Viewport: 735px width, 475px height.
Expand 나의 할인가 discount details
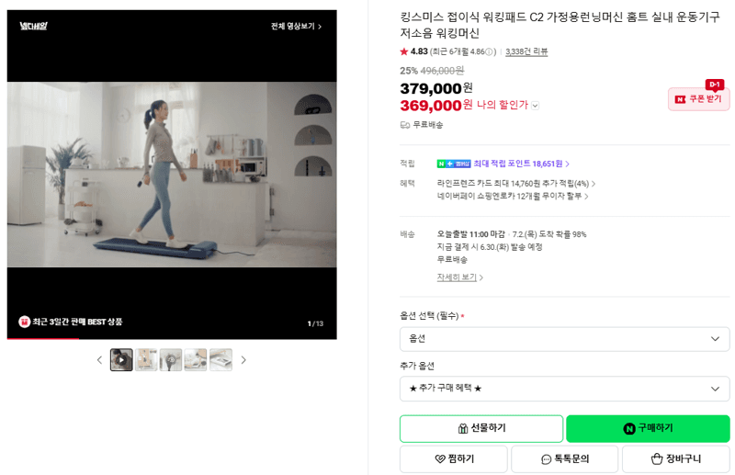535,106
